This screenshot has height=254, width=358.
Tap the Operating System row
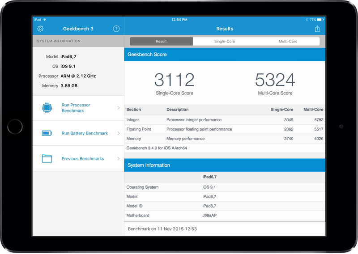225,187
